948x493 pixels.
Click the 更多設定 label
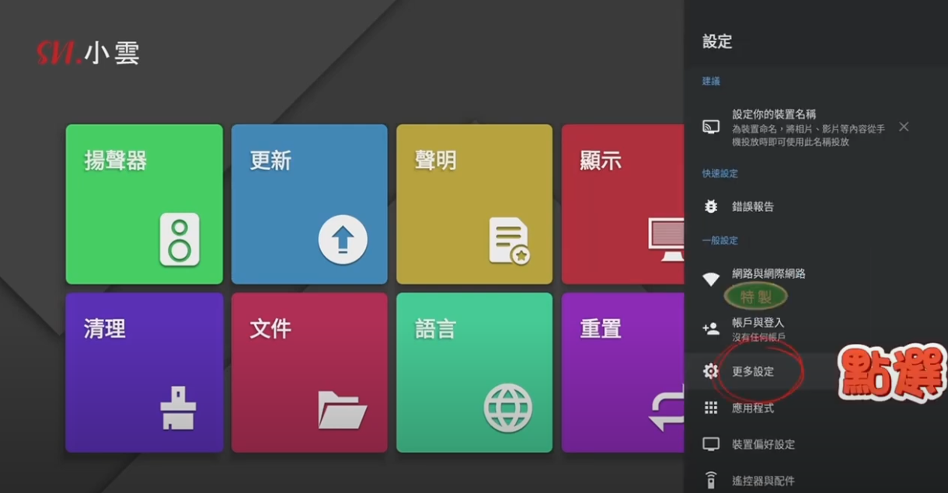(753, 372)
